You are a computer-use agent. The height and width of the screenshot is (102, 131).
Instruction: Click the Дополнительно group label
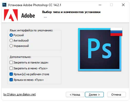(x=20, y=57)
